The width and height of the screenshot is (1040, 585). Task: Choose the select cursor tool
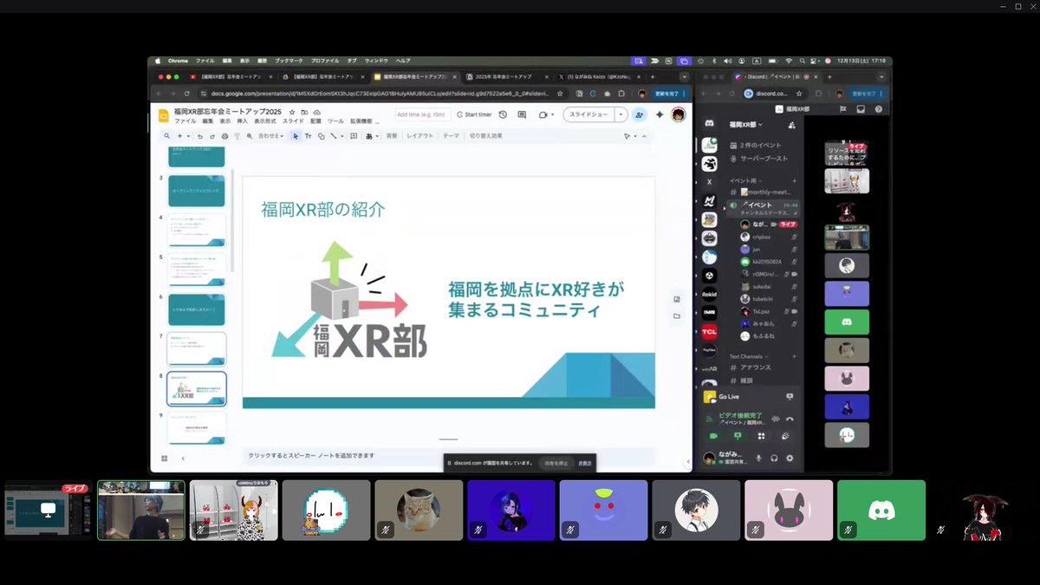[x=296, y=136]
